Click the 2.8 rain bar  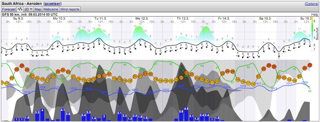[68, 117]
